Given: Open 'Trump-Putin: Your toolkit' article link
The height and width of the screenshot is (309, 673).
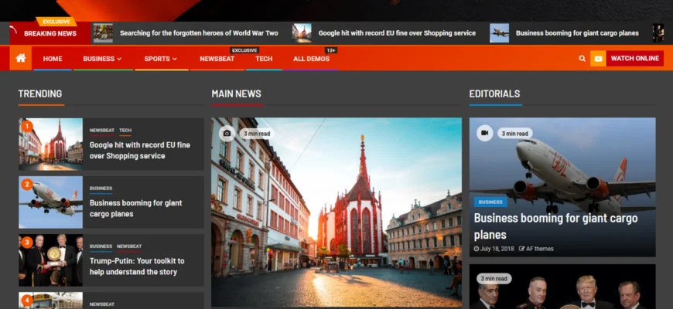Looking at the screenshot, I should click(x=133, y=267).
